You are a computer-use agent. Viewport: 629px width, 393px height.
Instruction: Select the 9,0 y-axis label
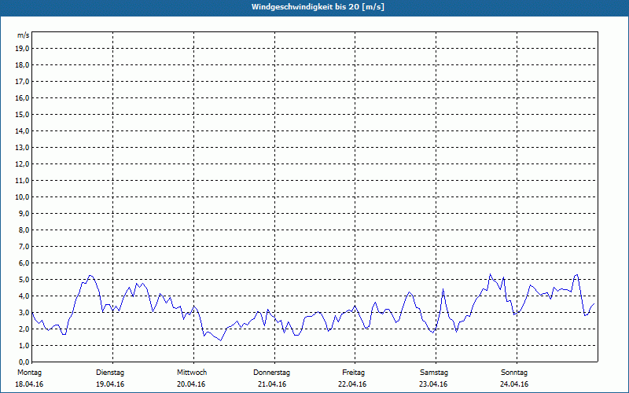24,213
